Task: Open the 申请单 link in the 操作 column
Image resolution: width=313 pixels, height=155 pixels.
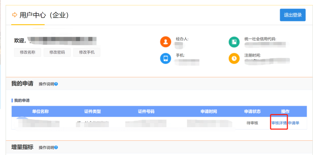Action: (x=294, y=123)
